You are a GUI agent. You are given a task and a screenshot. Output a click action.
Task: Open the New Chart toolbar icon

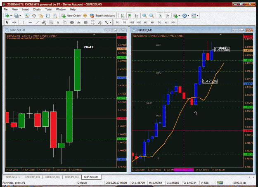7,16
